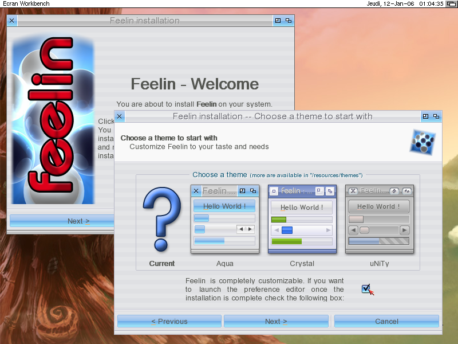Click the vertical Feelin logo banner
The image size is (458, 344).
pyautogui.click(x=53, y=120)
